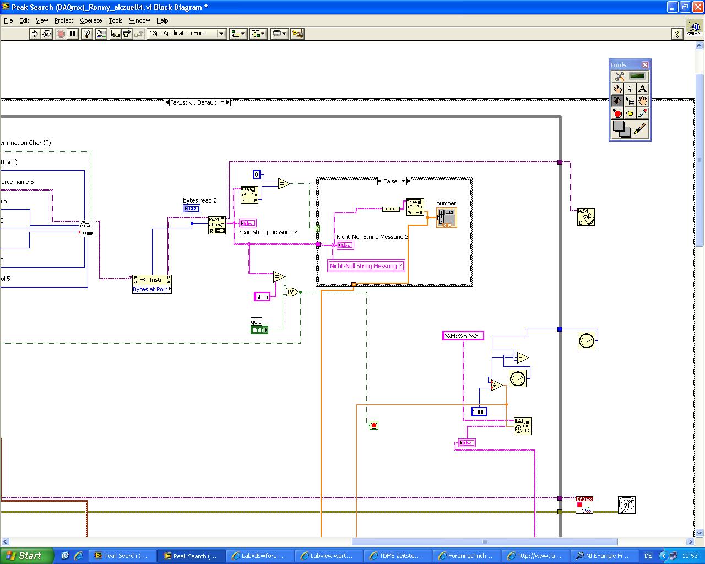Open the 13pt Application Font dropdown
705x564 pixels.
186,34
